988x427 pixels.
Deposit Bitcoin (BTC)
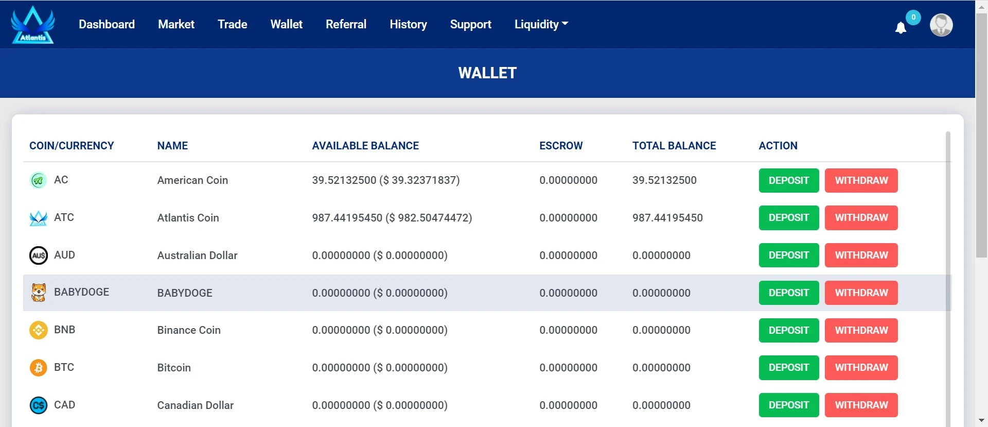[789, 368]
